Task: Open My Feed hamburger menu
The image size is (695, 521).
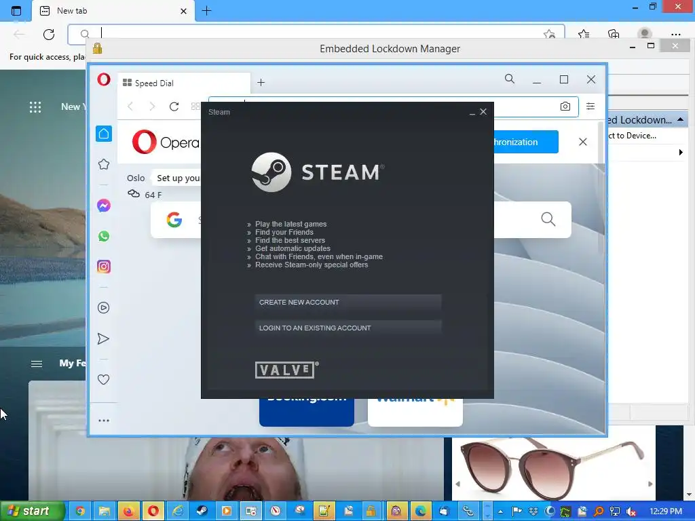Action: pos(37,364)
